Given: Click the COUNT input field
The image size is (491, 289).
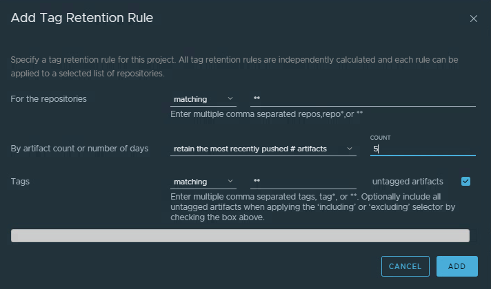Looking at the screenshot, I should [x=423, y=149].
